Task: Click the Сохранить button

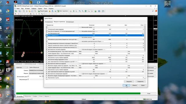Action: pyautogui.click(x=140, y=81)
